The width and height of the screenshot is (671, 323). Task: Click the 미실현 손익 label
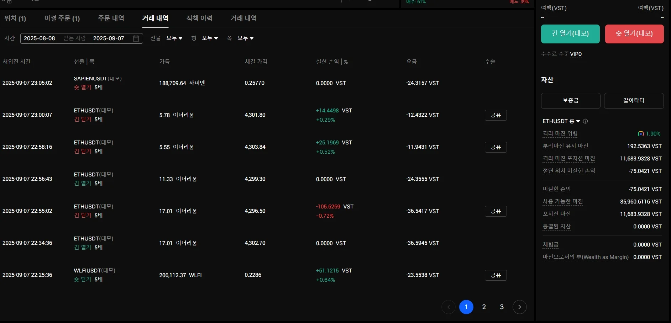[x=557, y=189]
